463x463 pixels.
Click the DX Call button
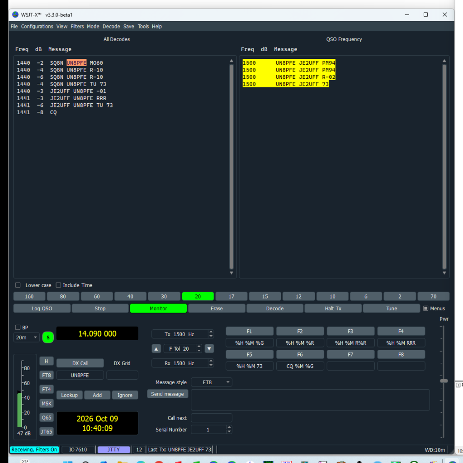(80, 363)
